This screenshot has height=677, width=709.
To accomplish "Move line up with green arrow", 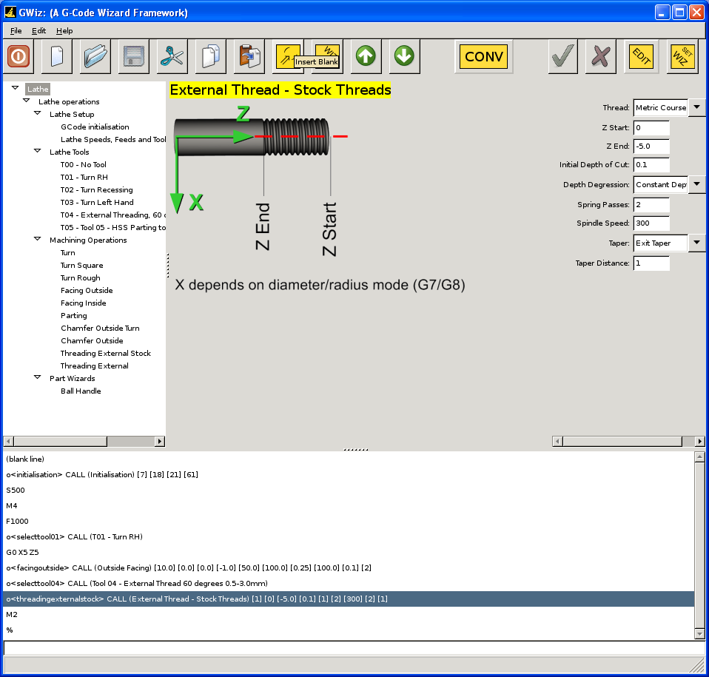I will point(366,56).
